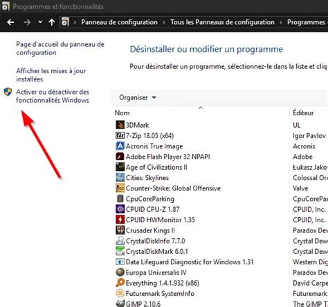Click Igor Pavlov in Éditeur column
The width and height of the screenshot is (328, 307).
point(309,136)
